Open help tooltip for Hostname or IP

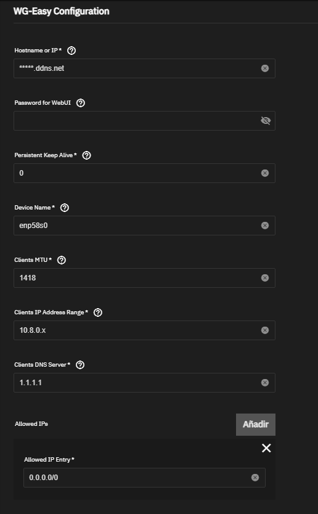tap(71, 51)
